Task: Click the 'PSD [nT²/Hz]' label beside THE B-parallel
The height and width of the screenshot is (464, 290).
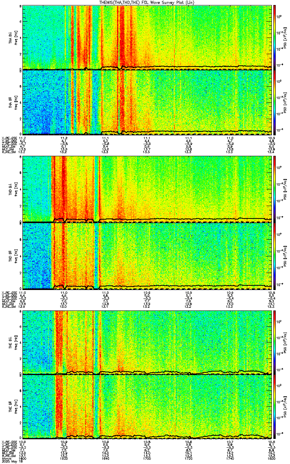Action: pyautogui.click(x=285, y=406)
